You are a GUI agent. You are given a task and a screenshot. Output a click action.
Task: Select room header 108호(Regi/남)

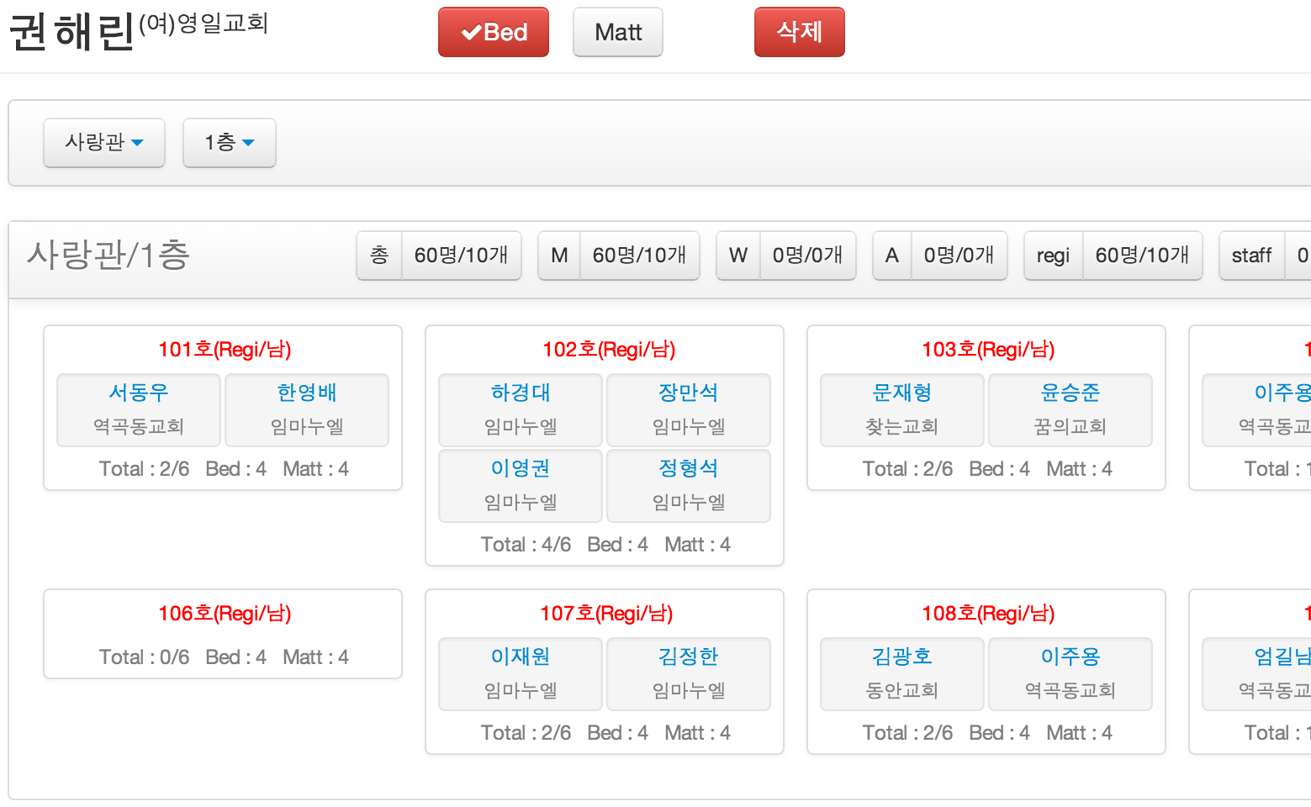coord(988,614)
